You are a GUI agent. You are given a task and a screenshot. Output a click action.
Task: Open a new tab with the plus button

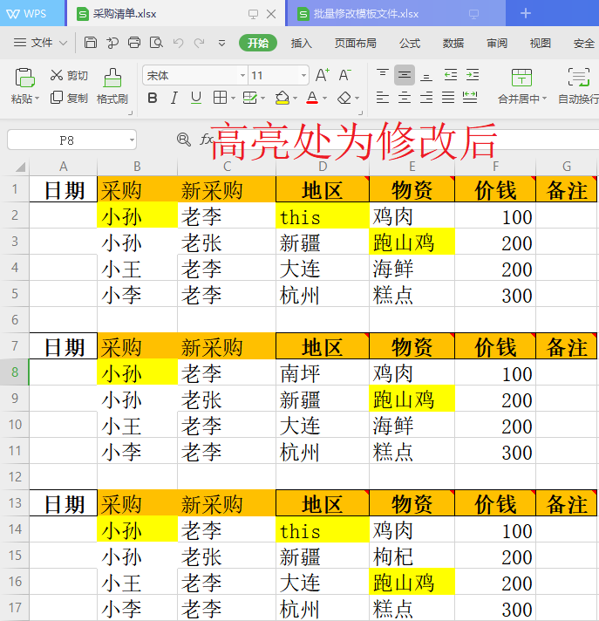coord(526,13)
